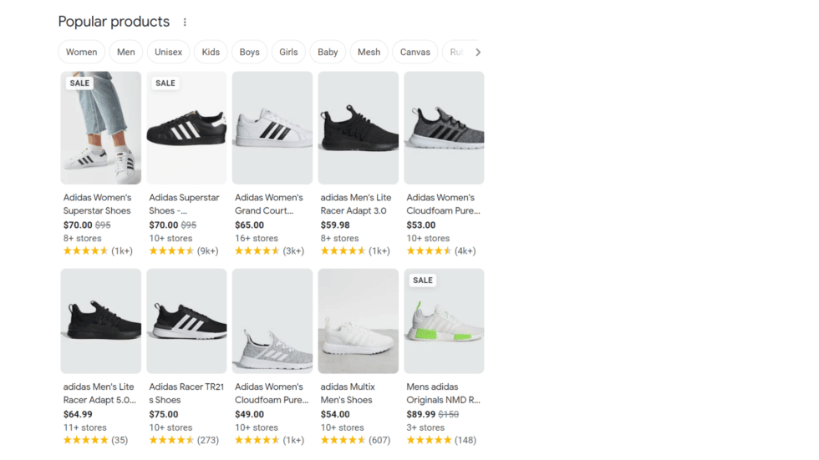Click the $49.00 price

pyautogui.click(x=249, y=415)
